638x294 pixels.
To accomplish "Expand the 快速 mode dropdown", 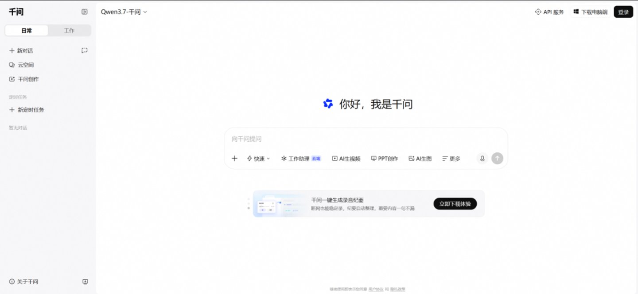I will tap(258, 159).
